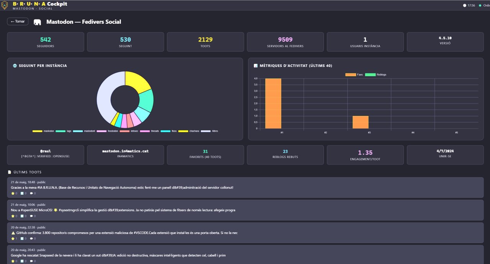Viewport: 490px width, 264px height.
Task: Click the toot text 'GitHub confirma: 3.800 repositoris'
Action: [x=127, y=233]
